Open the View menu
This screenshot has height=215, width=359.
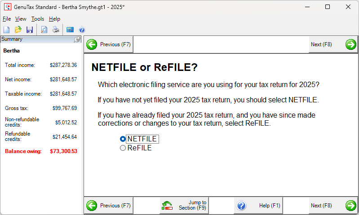21,19
